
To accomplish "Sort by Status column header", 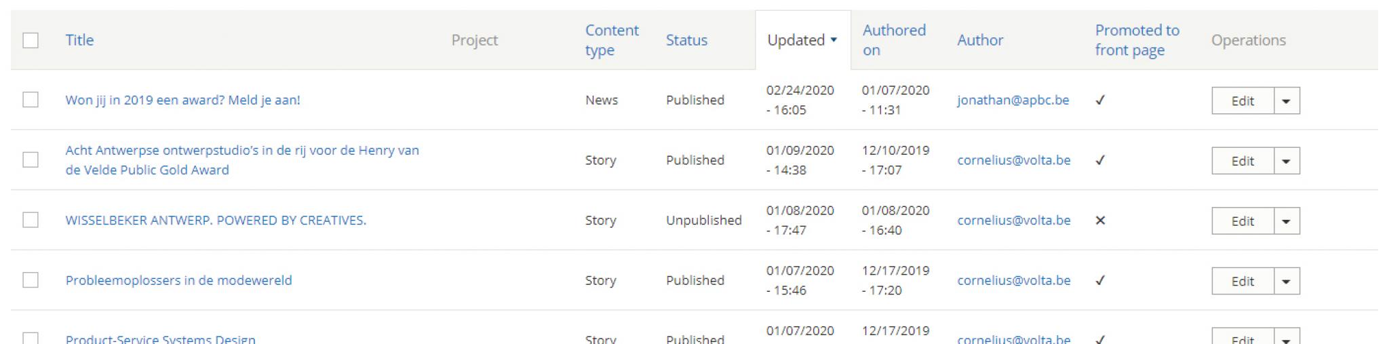I will (686, 40).
